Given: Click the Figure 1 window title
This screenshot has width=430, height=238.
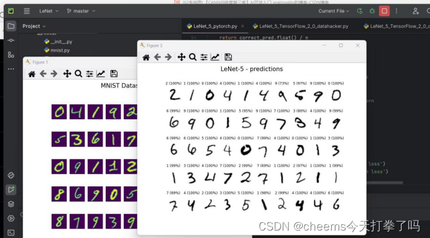Looking at the screenshot, I should coord(40,62).
